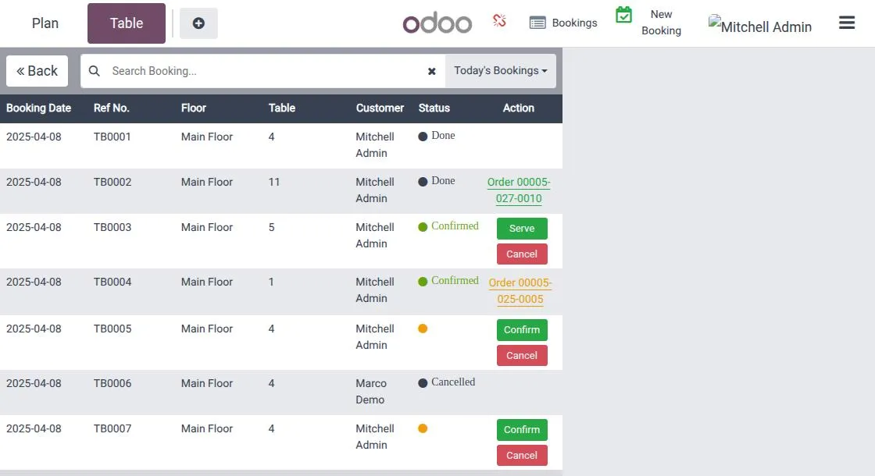Open the Bookings list icon
The image size is (875, 476).
(537, 23)
